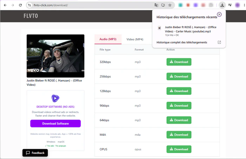This screenshot has height=159, width=246.
Task: Click the gray extension icon
Action: pos(211,5)
